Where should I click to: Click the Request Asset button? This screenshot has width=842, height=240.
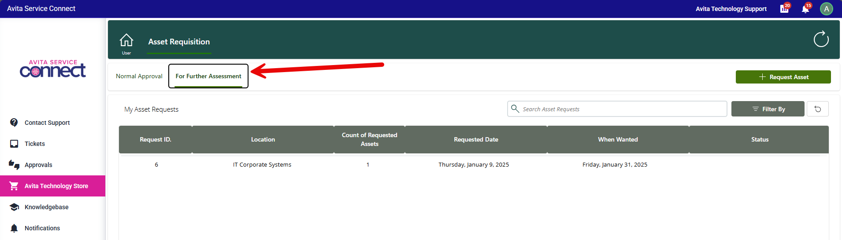pyautogui.click(x=783, y=77)
